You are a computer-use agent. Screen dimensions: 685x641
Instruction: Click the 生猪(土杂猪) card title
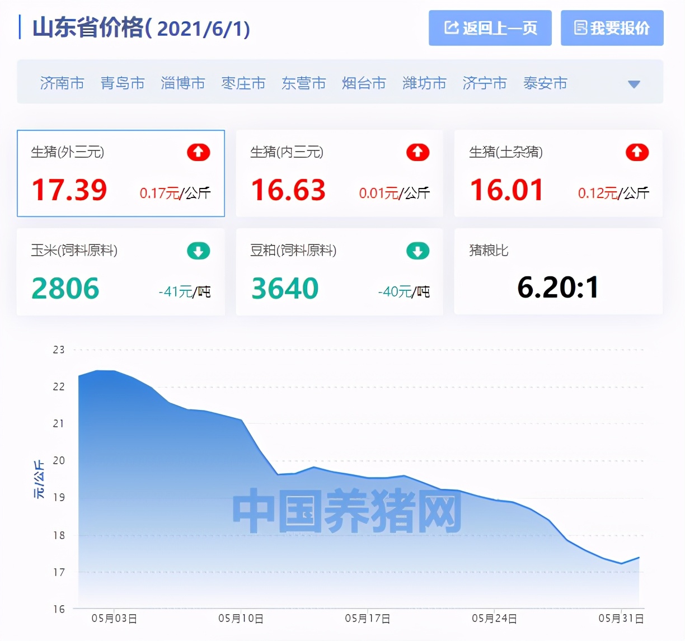pos(506,152)
